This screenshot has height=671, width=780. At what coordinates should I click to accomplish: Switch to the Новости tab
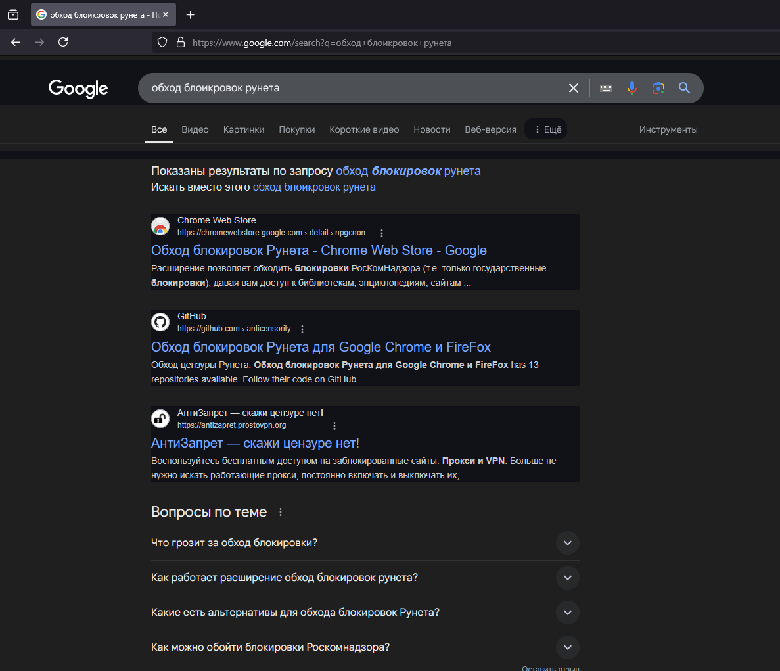tap(432, 129)
